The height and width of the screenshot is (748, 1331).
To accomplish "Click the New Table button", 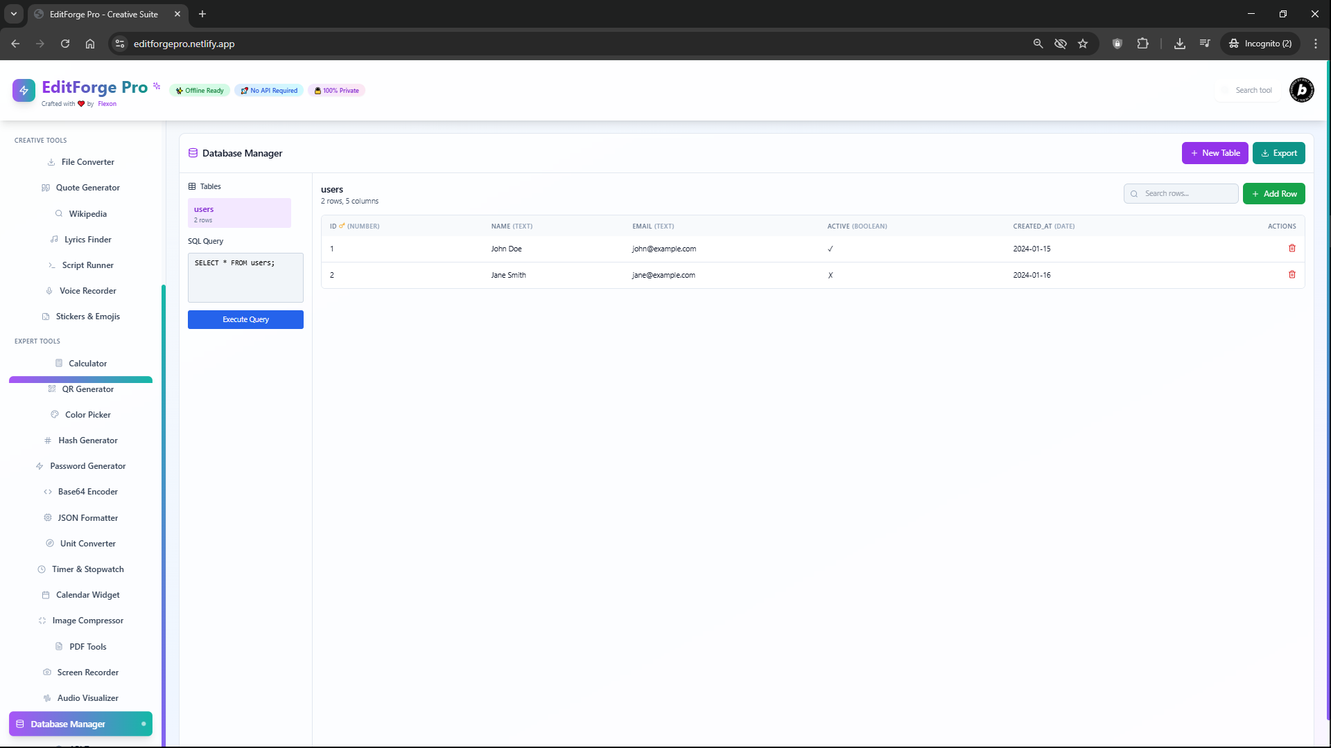I will (1215, 153).
